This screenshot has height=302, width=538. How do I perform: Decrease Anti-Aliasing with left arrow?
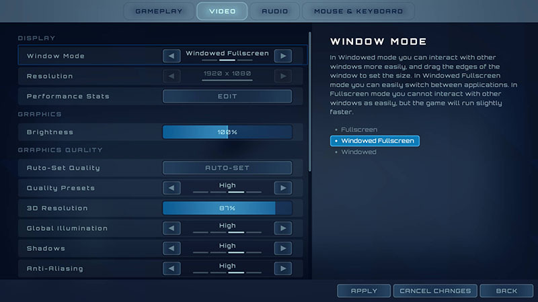coord(172,269)
